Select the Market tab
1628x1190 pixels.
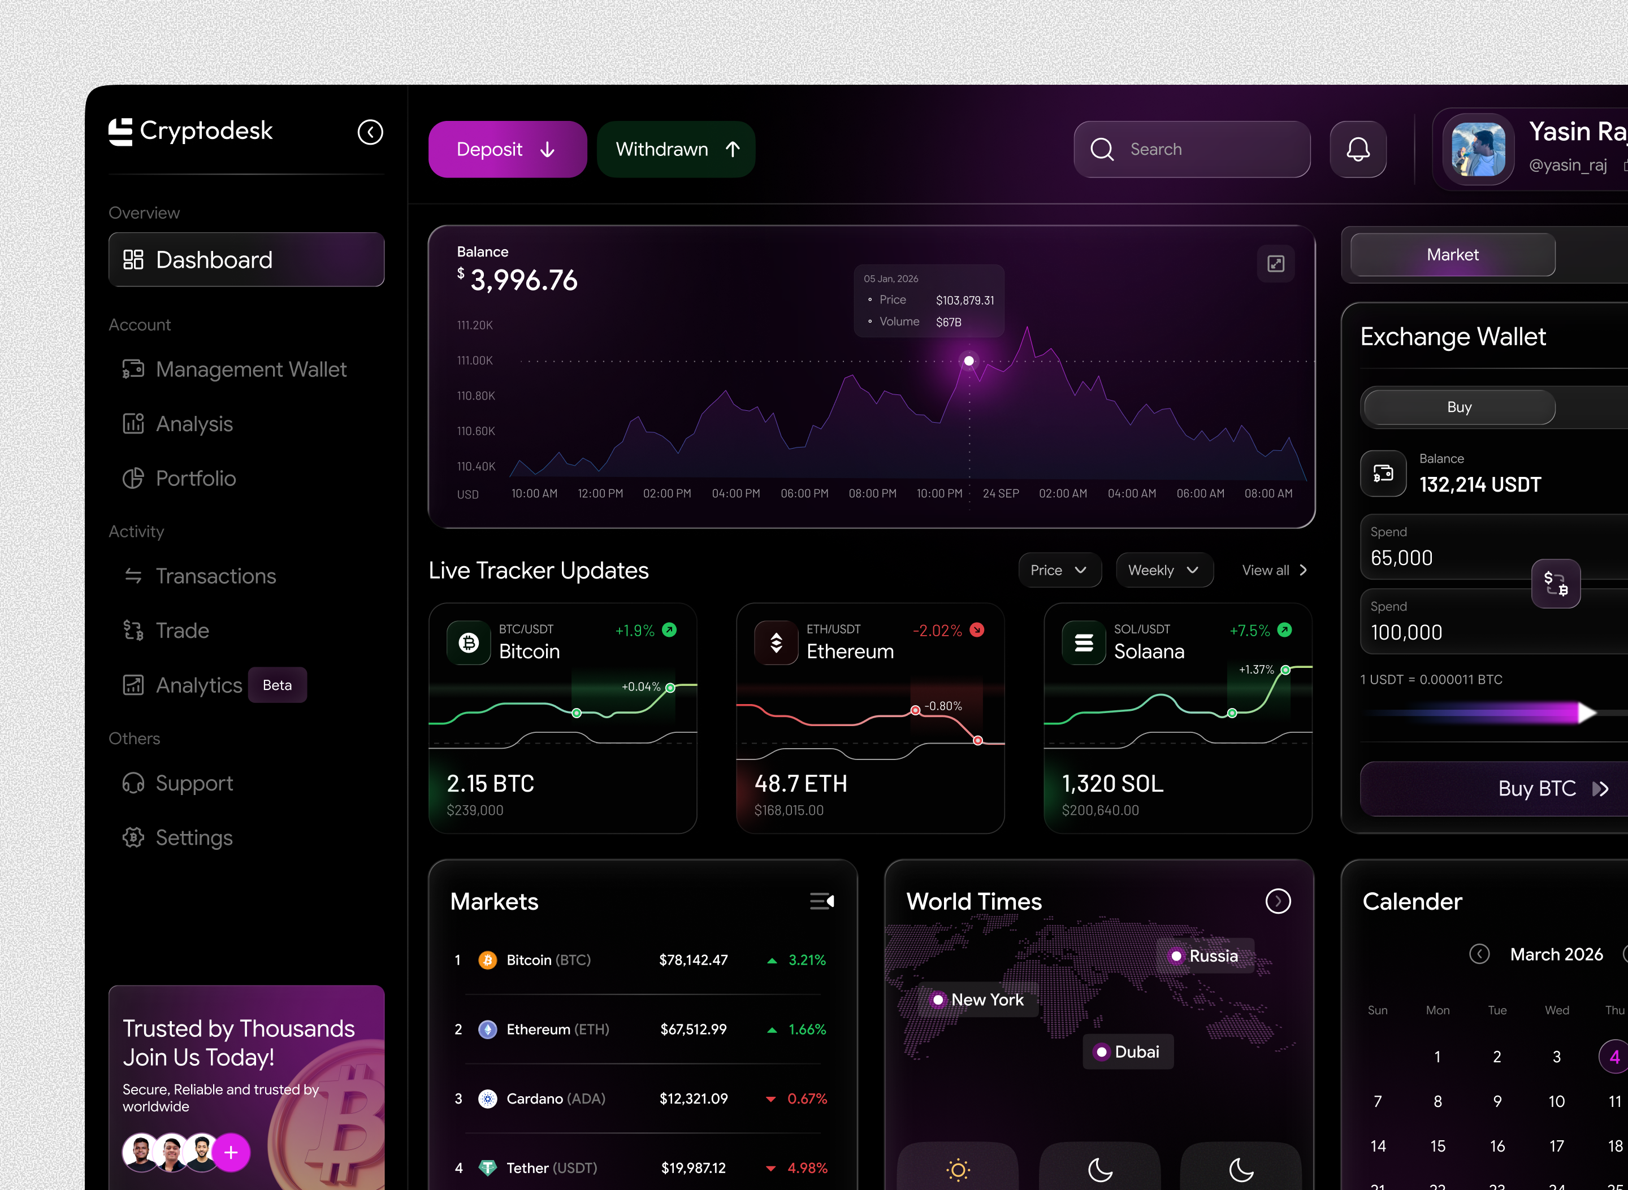click(1452, 254)
